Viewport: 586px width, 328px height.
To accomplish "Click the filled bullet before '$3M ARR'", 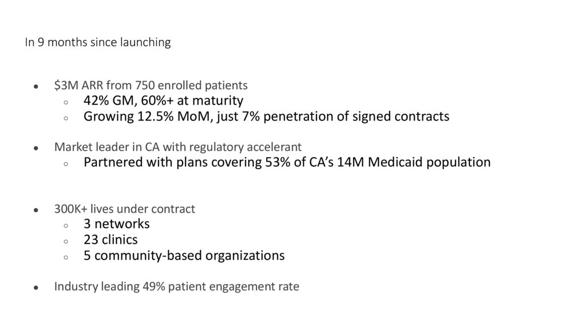I will [35, 87].
